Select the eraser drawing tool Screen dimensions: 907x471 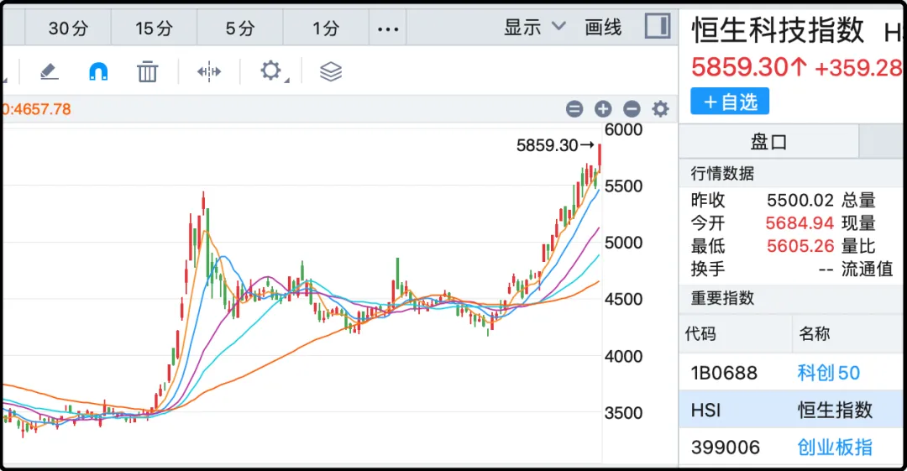pos(50,71)
